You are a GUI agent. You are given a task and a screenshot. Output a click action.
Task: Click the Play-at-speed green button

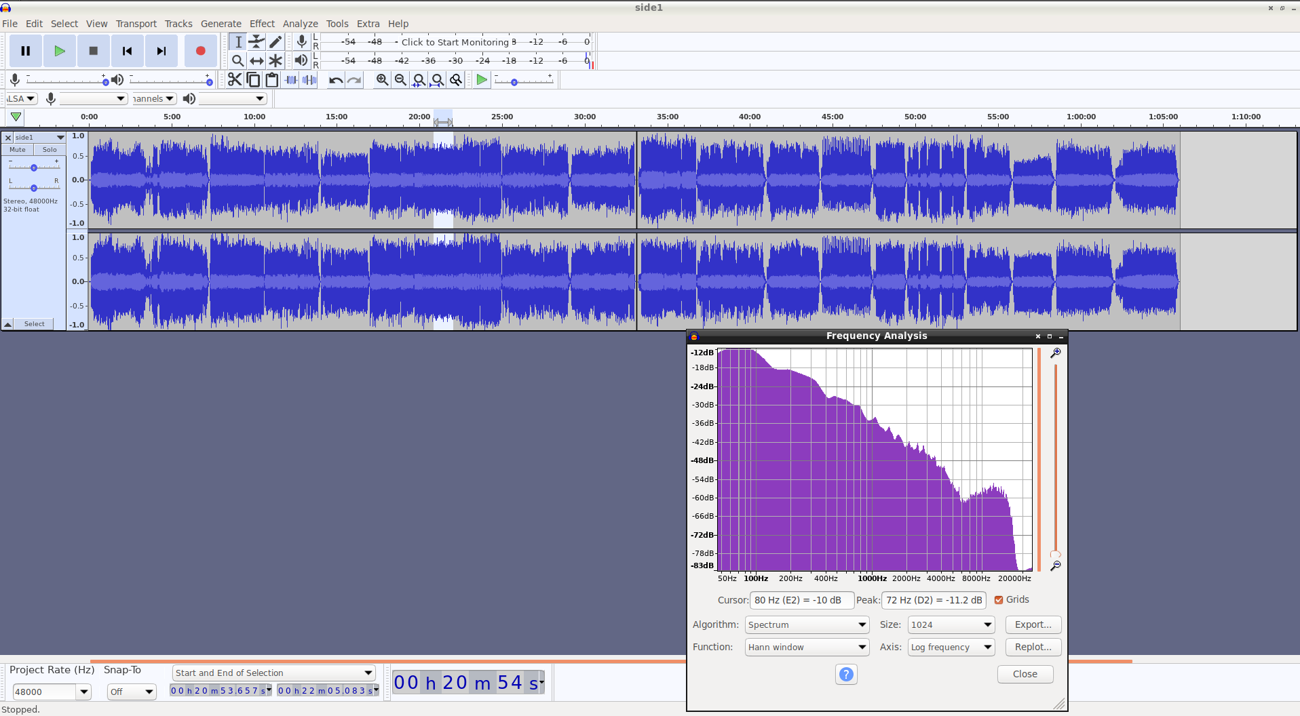[482, 80]
